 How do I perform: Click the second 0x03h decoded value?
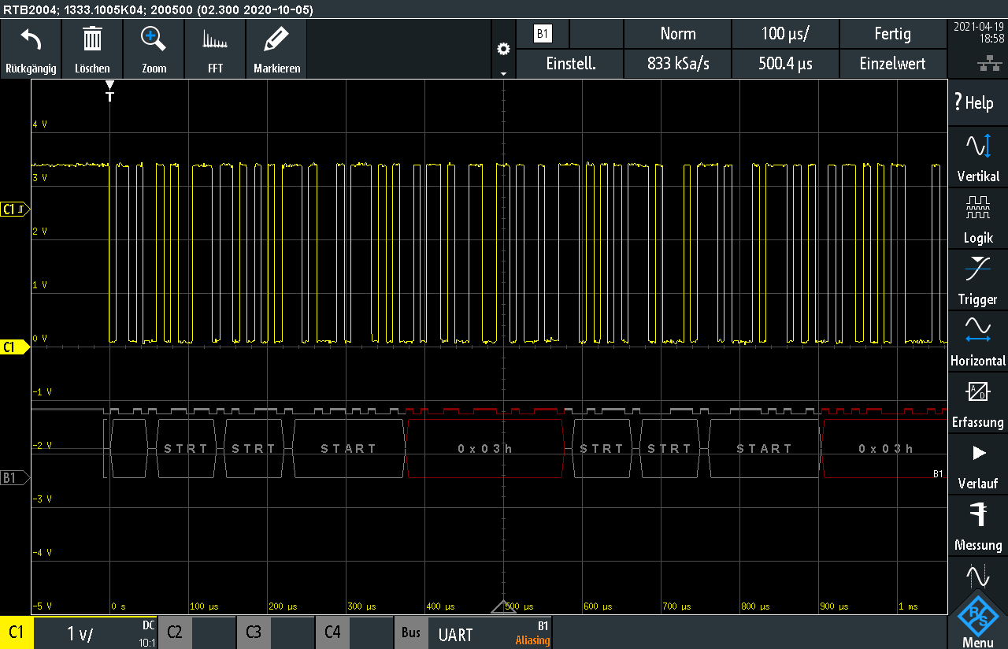[x=886, y=449]
